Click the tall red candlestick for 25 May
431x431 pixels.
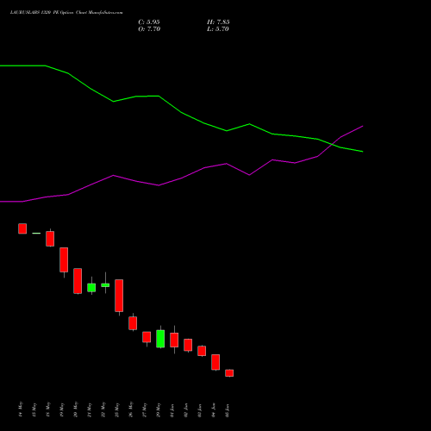coord(119,296)
